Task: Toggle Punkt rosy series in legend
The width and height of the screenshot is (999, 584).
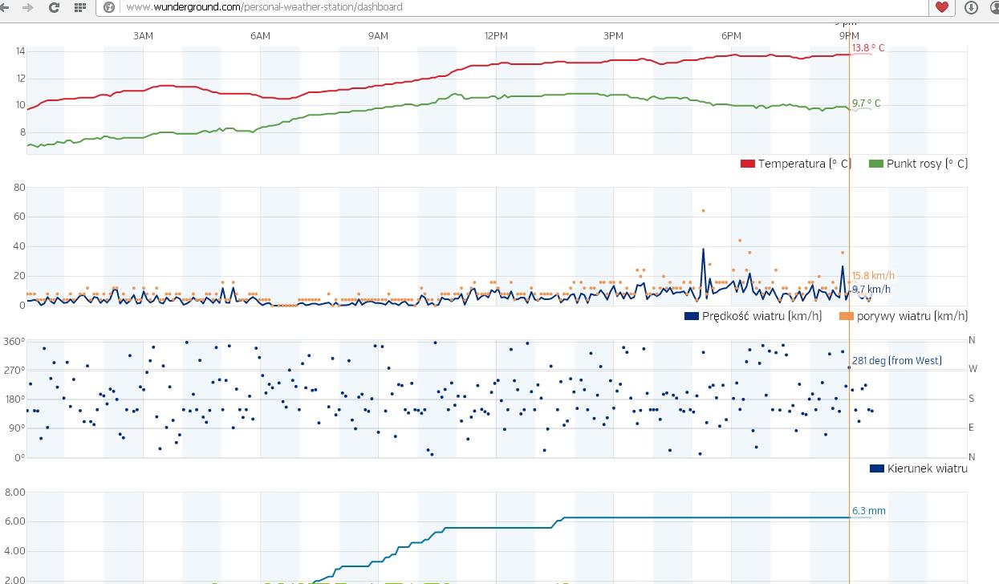Action: click(926, 164)
